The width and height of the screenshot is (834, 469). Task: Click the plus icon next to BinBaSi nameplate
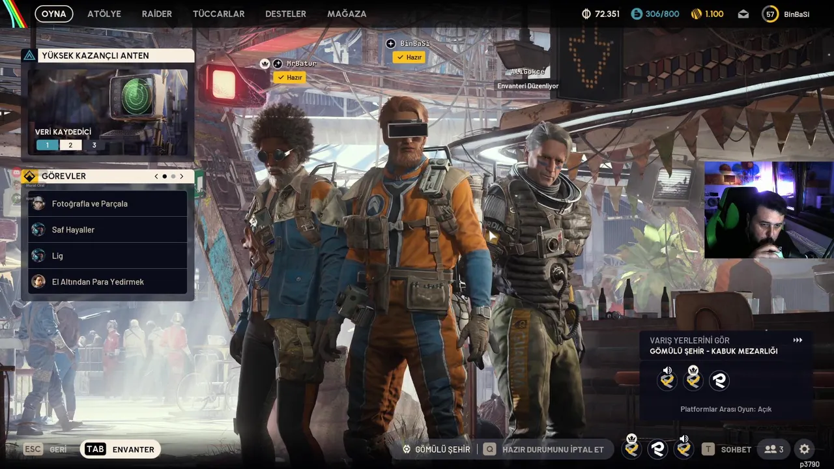click(x=391, y=44)
